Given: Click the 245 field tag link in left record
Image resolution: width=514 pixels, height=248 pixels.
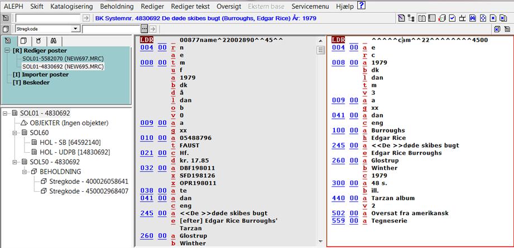Looking at the screenshot, I should point(146,213).
